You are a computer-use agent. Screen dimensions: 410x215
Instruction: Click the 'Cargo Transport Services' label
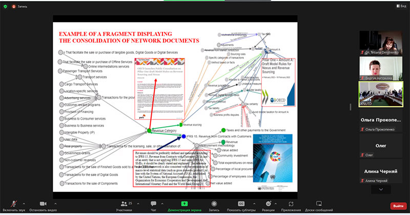[x=81, y=84]
